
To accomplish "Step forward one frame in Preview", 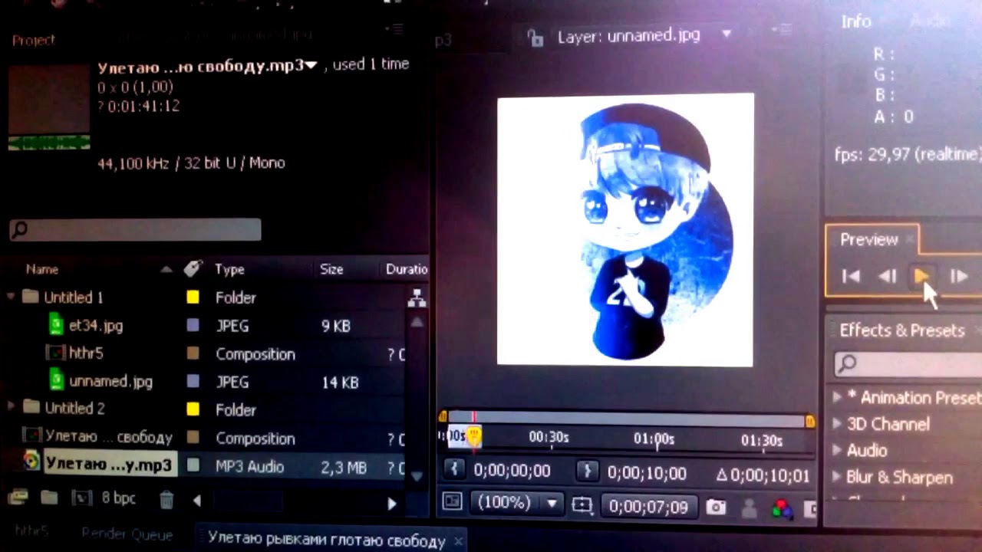I will click(958, 277).
